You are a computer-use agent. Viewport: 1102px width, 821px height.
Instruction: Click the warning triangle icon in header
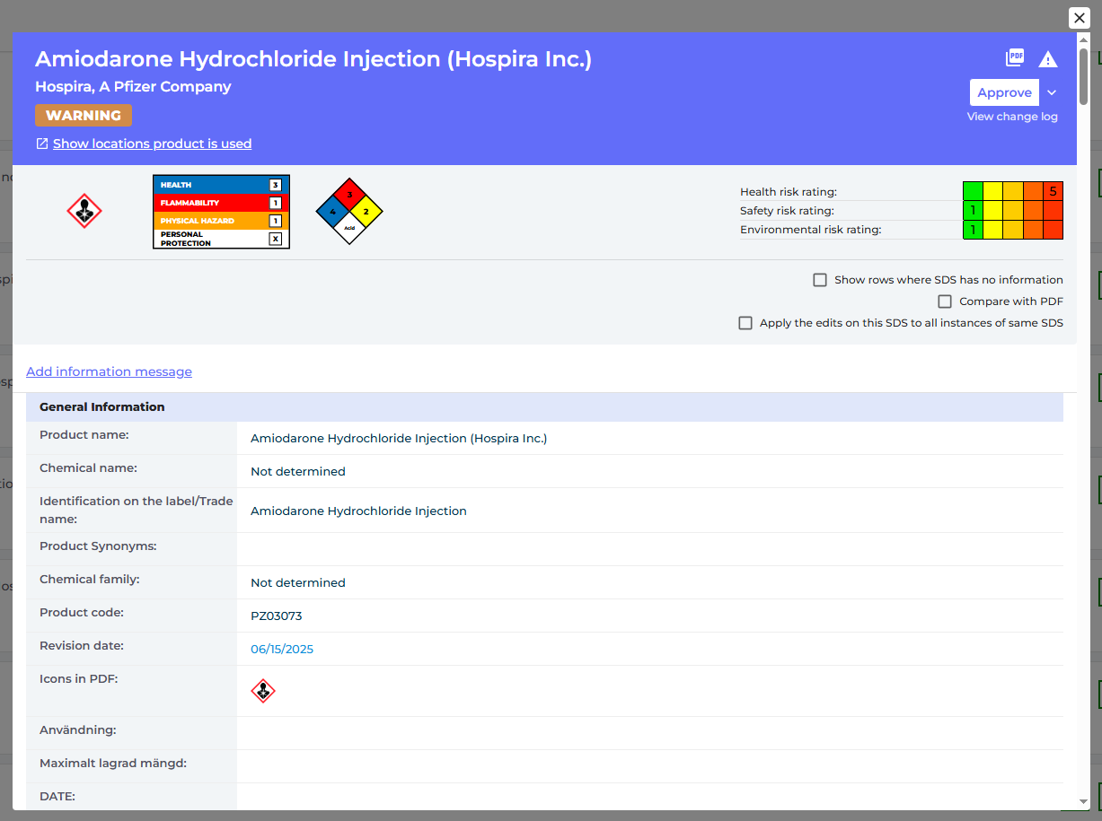[x=1047, y=59]
